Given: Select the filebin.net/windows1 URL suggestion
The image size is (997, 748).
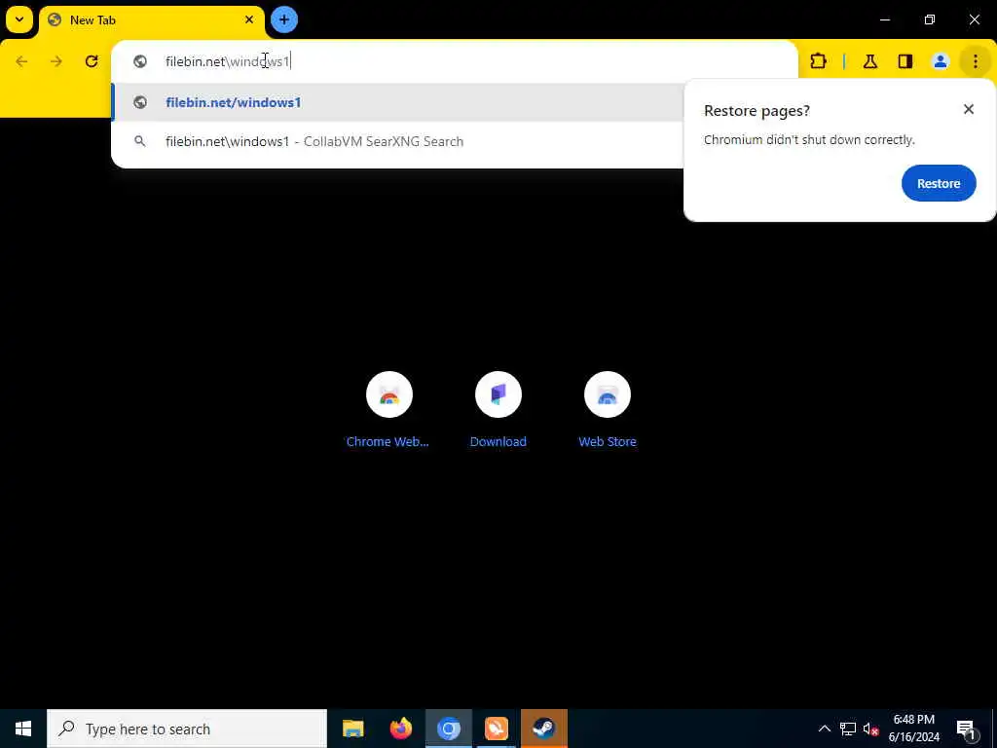Looking at the screenshot, I should click(397, 102).
